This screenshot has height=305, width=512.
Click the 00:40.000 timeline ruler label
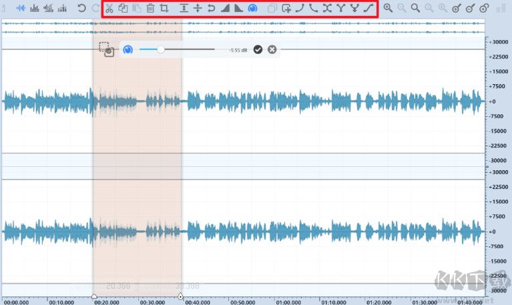198,302
